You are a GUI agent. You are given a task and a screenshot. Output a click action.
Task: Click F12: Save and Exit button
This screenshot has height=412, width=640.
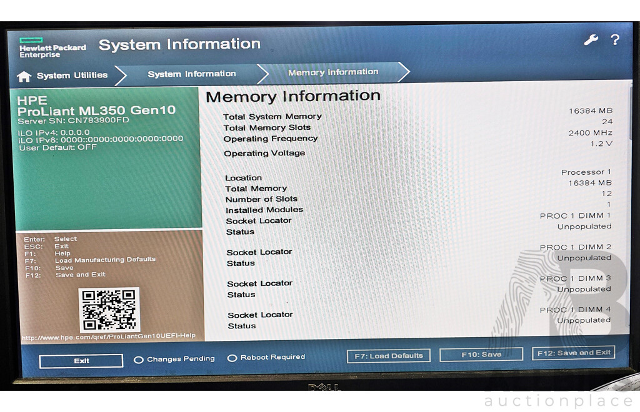pos(574,353)
